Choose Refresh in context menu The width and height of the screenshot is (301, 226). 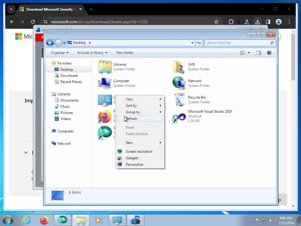pos(140,119)
